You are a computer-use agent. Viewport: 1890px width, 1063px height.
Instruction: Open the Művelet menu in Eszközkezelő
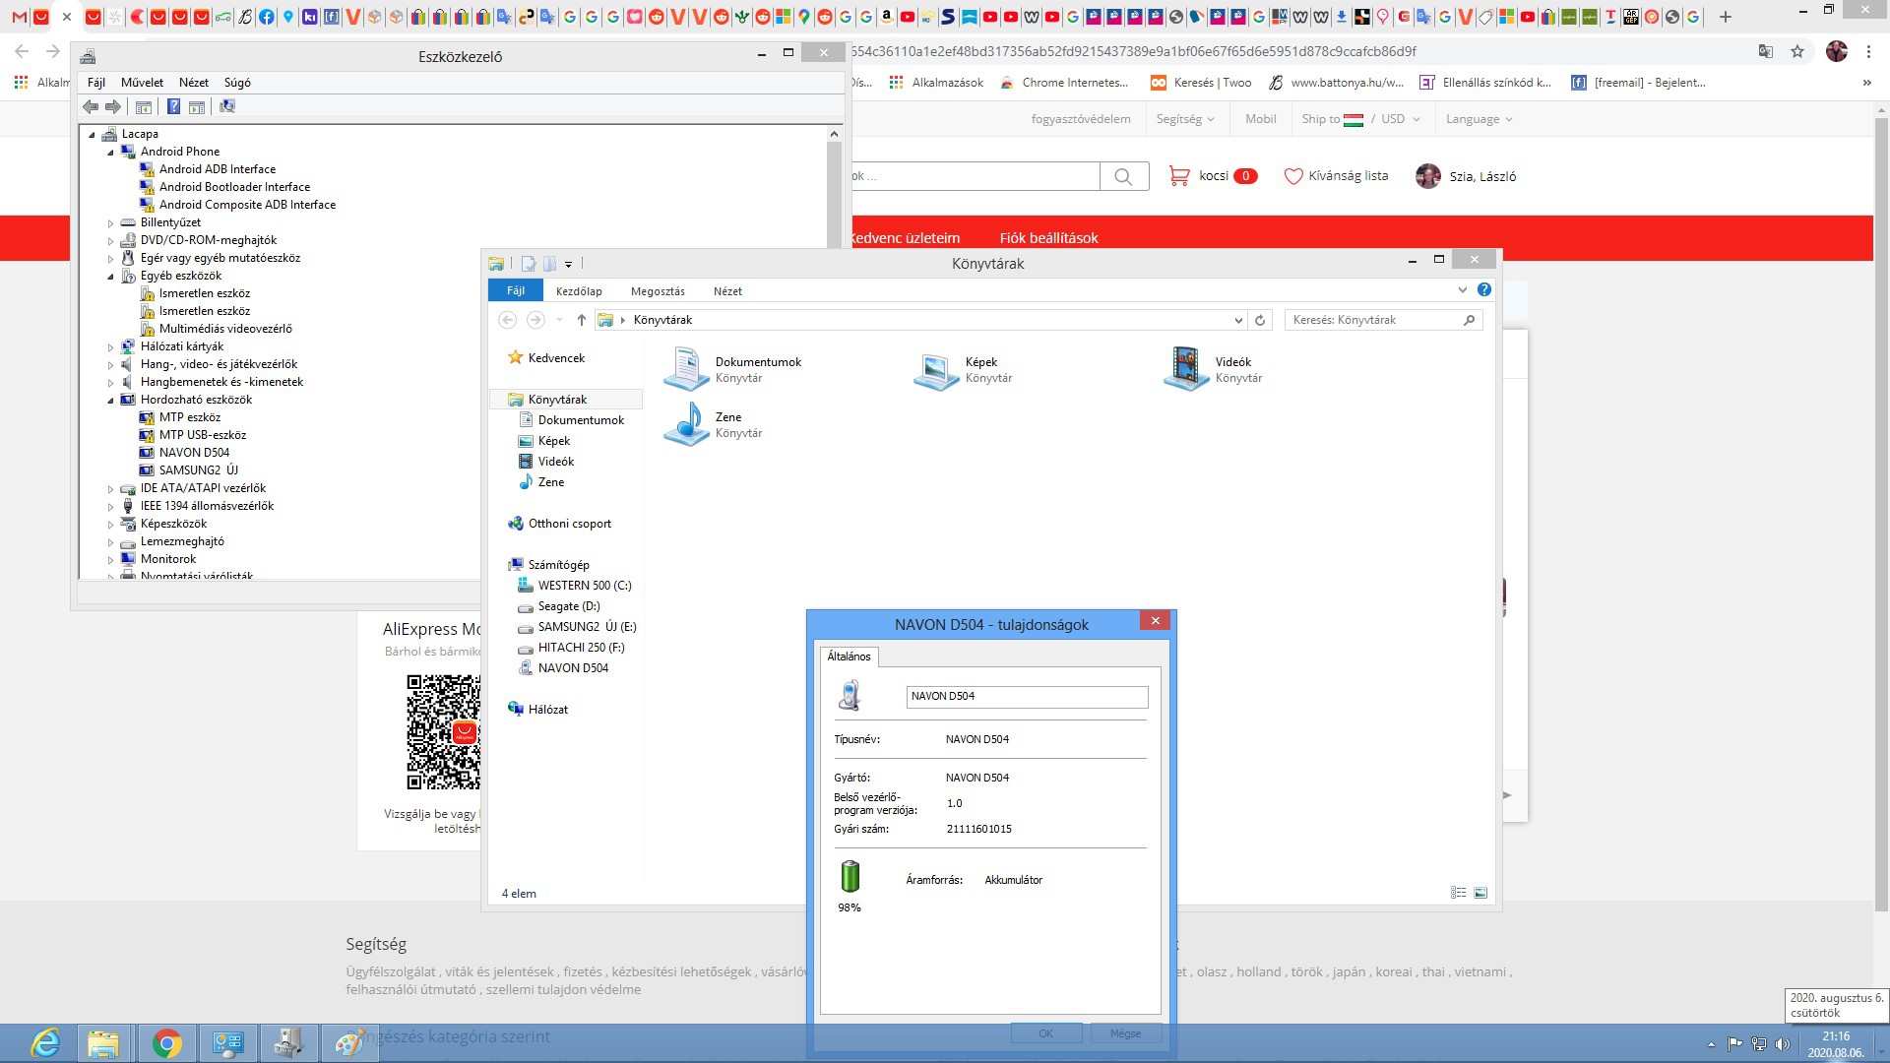pyautogui.click(x=143, y=83)
